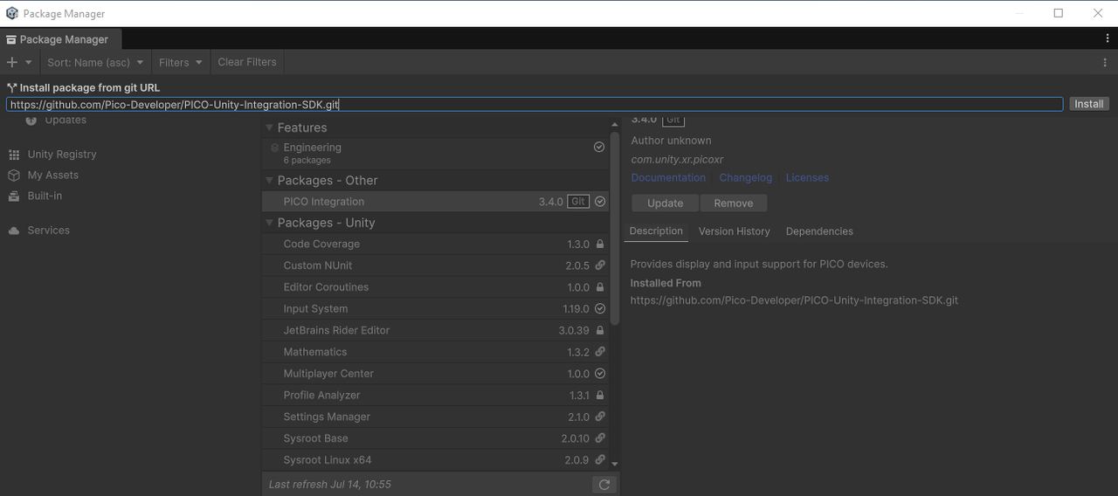Image resolution: width=1118 pixels, height=496 pixels.
Task: Open the Documentation link
Action: (668, 178)
